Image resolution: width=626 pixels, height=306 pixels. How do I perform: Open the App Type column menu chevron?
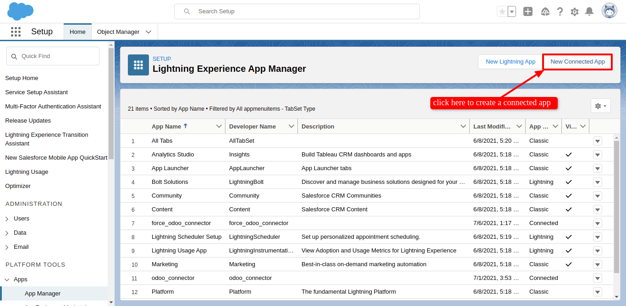pyautogui.click(x=555, y=126)
